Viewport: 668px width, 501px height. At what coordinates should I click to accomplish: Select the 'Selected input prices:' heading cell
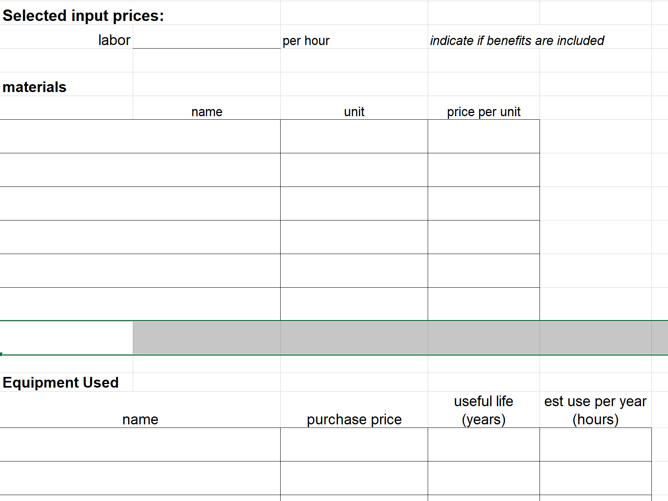pyautogui.click(x=83, y=15)
